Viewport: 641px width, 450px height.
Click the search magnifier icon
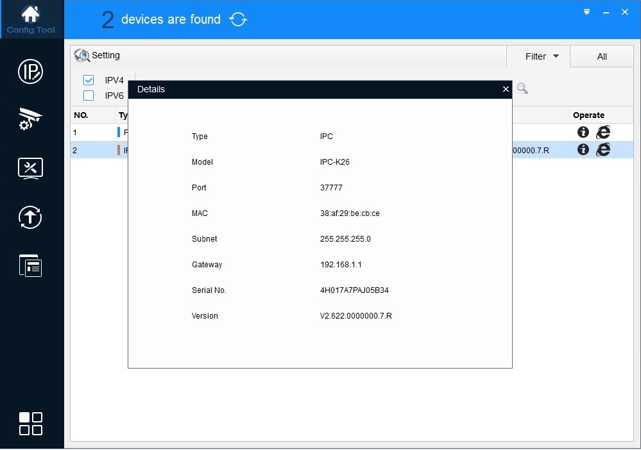(522, 88)
